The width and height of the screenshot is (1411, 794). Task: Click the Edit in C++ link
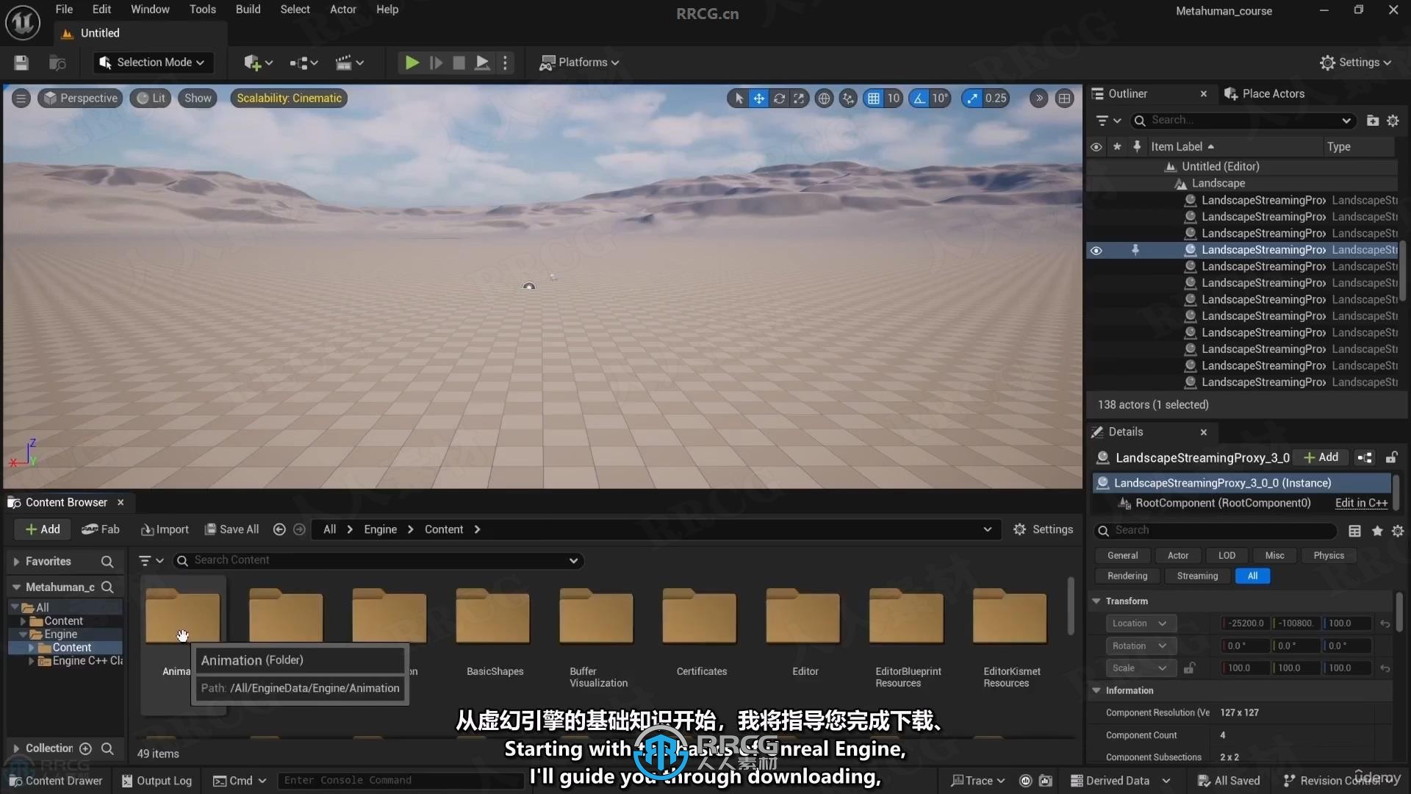pos(1361,503)
